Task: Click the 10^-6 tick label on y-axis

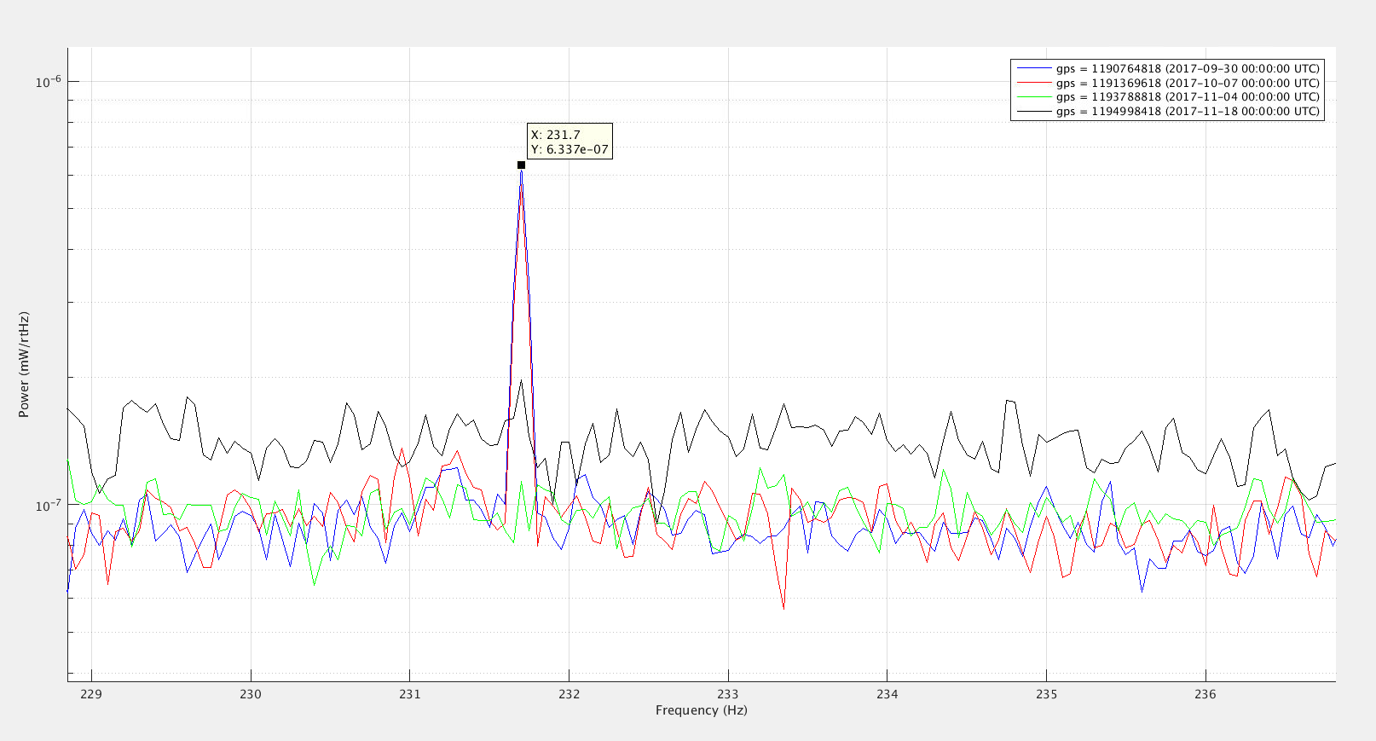Action: pos(49,82)
